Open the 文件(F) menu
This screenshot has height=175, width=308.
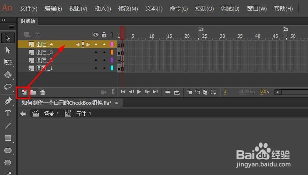[x=29, y=9]
